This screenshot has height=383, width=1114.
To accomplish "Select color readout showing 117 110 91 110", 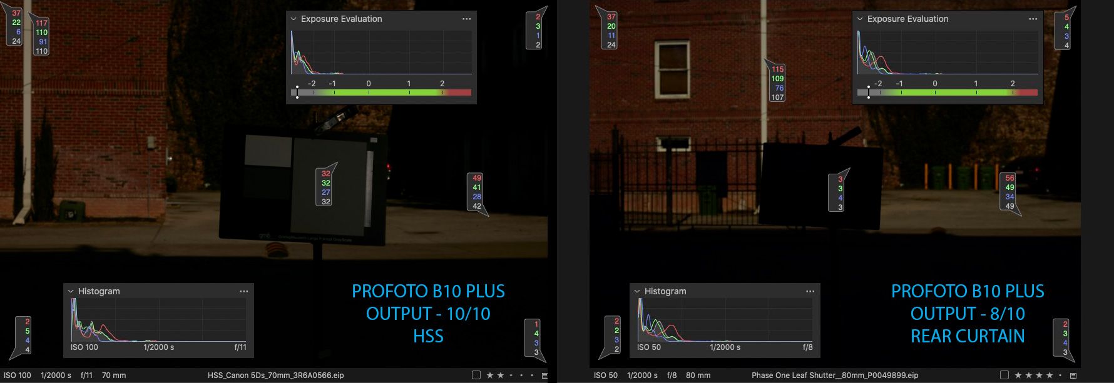I will 41,37.
